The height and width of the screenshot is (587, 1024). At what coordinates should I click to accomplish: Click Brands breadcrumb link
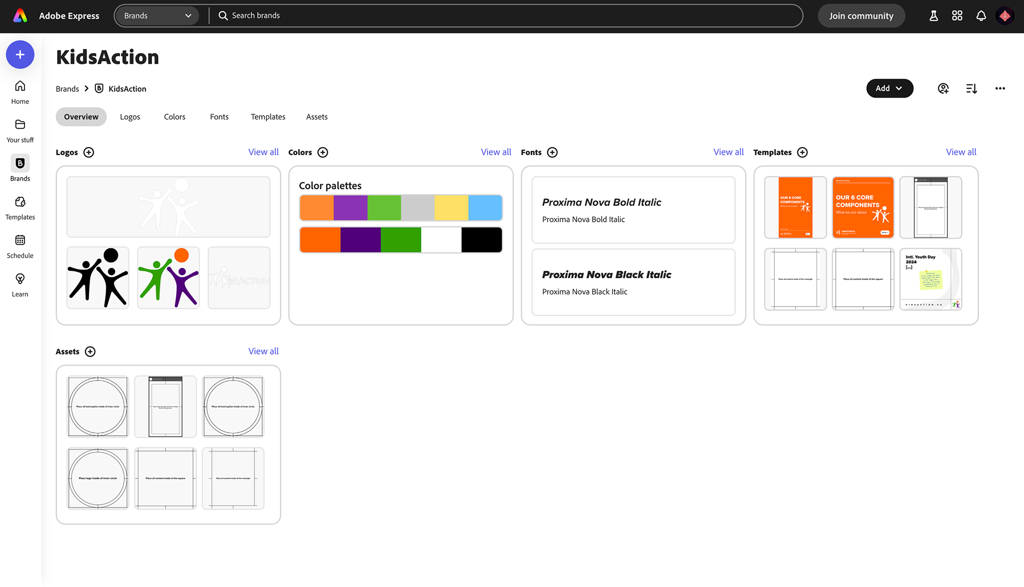click(67, 89)
